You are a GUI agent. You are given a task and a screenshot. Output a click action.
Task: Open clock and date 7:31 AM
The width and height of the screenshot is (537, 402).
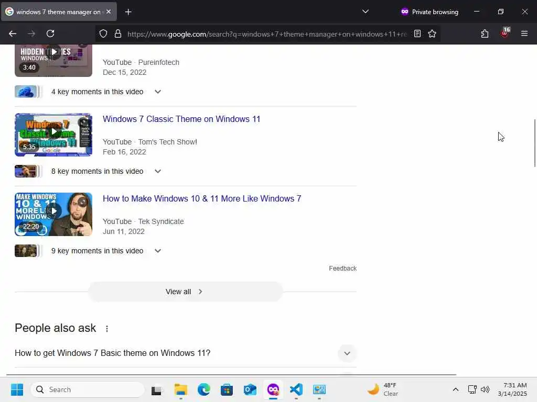pyautogui.click(x=512, y=389)
